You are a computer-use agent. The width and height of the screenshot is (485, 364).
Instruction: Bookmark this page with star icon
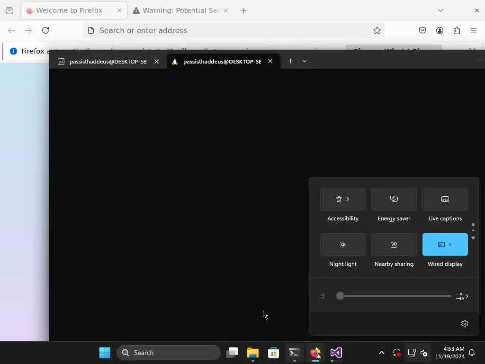click(x=377, y=30)
